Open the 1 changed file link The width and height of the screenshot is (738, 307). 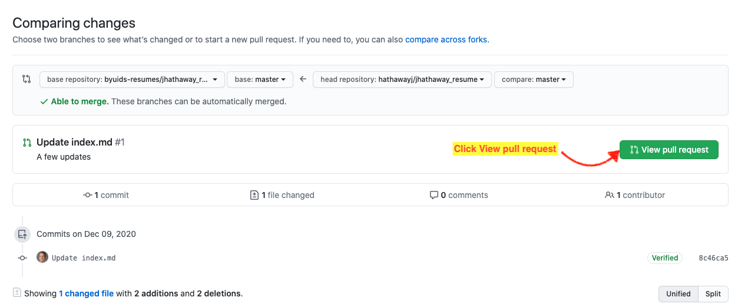[86, 293]
